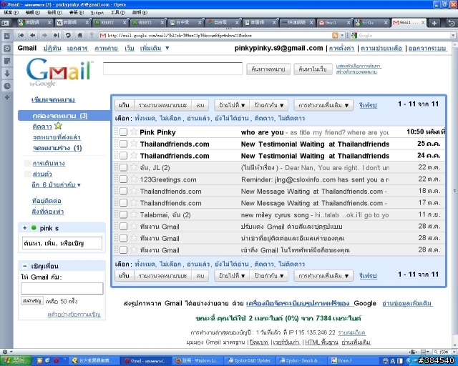The width and height of the screenshot is (458, 366).
Task: Open a new browser tab with plus button
Action: (434, 23)
